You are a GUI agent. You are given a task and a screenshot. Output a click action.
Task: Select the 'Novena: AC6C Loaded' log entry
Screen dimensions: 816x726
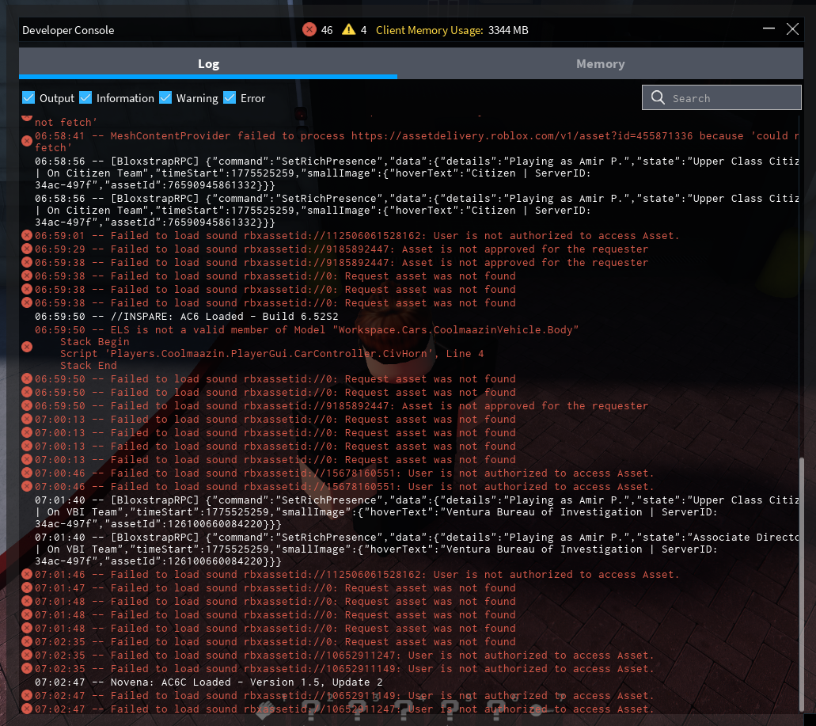pos(208,682)
